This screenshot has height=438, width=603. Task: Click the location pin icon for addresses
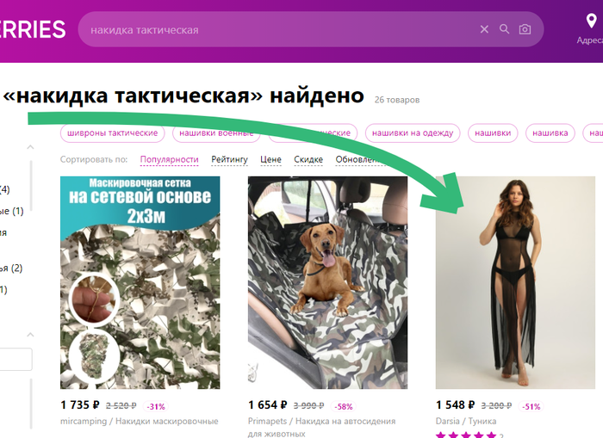[x=591, y=21]
